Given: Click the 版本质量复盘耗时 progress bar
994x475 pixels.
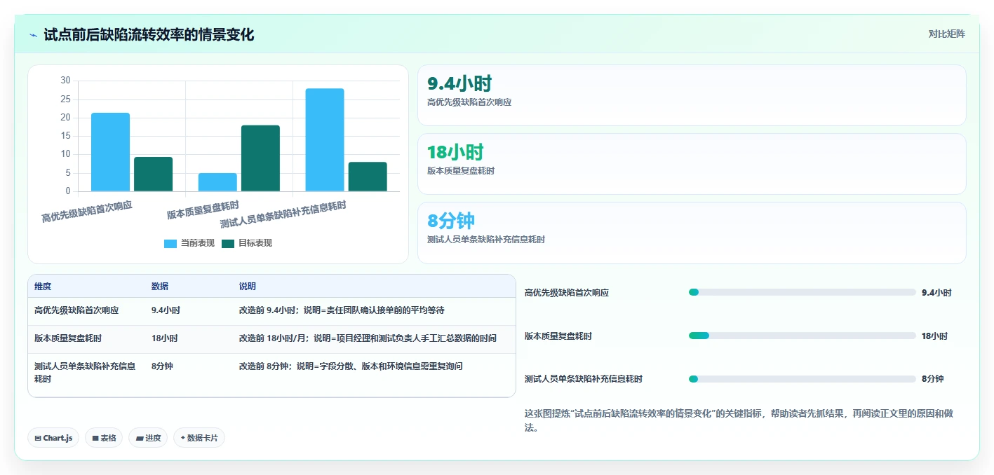Looking at the screenshot, I should [802, 336].
